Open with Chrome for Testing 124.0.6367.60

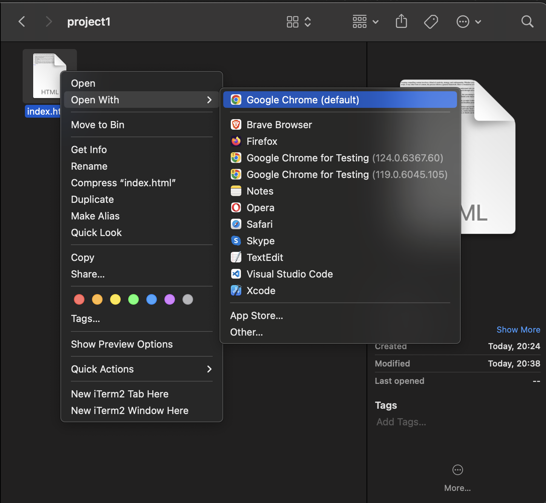coord(340,158)
